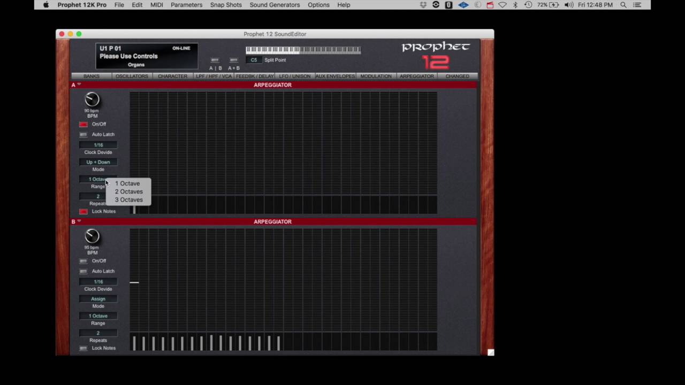Switch to the LFO / UNISON tab
Screen dimensions: 685x385
tap(295, 76)
